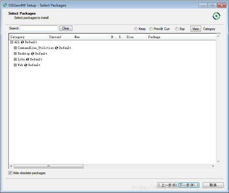The height and width of the screenshot is (193, 229).
Task: Expand the Desktop category
Action: [x=15, y=54]
